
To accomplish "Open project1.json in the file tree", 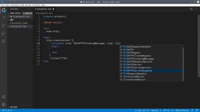I will (x=20, y=23).
